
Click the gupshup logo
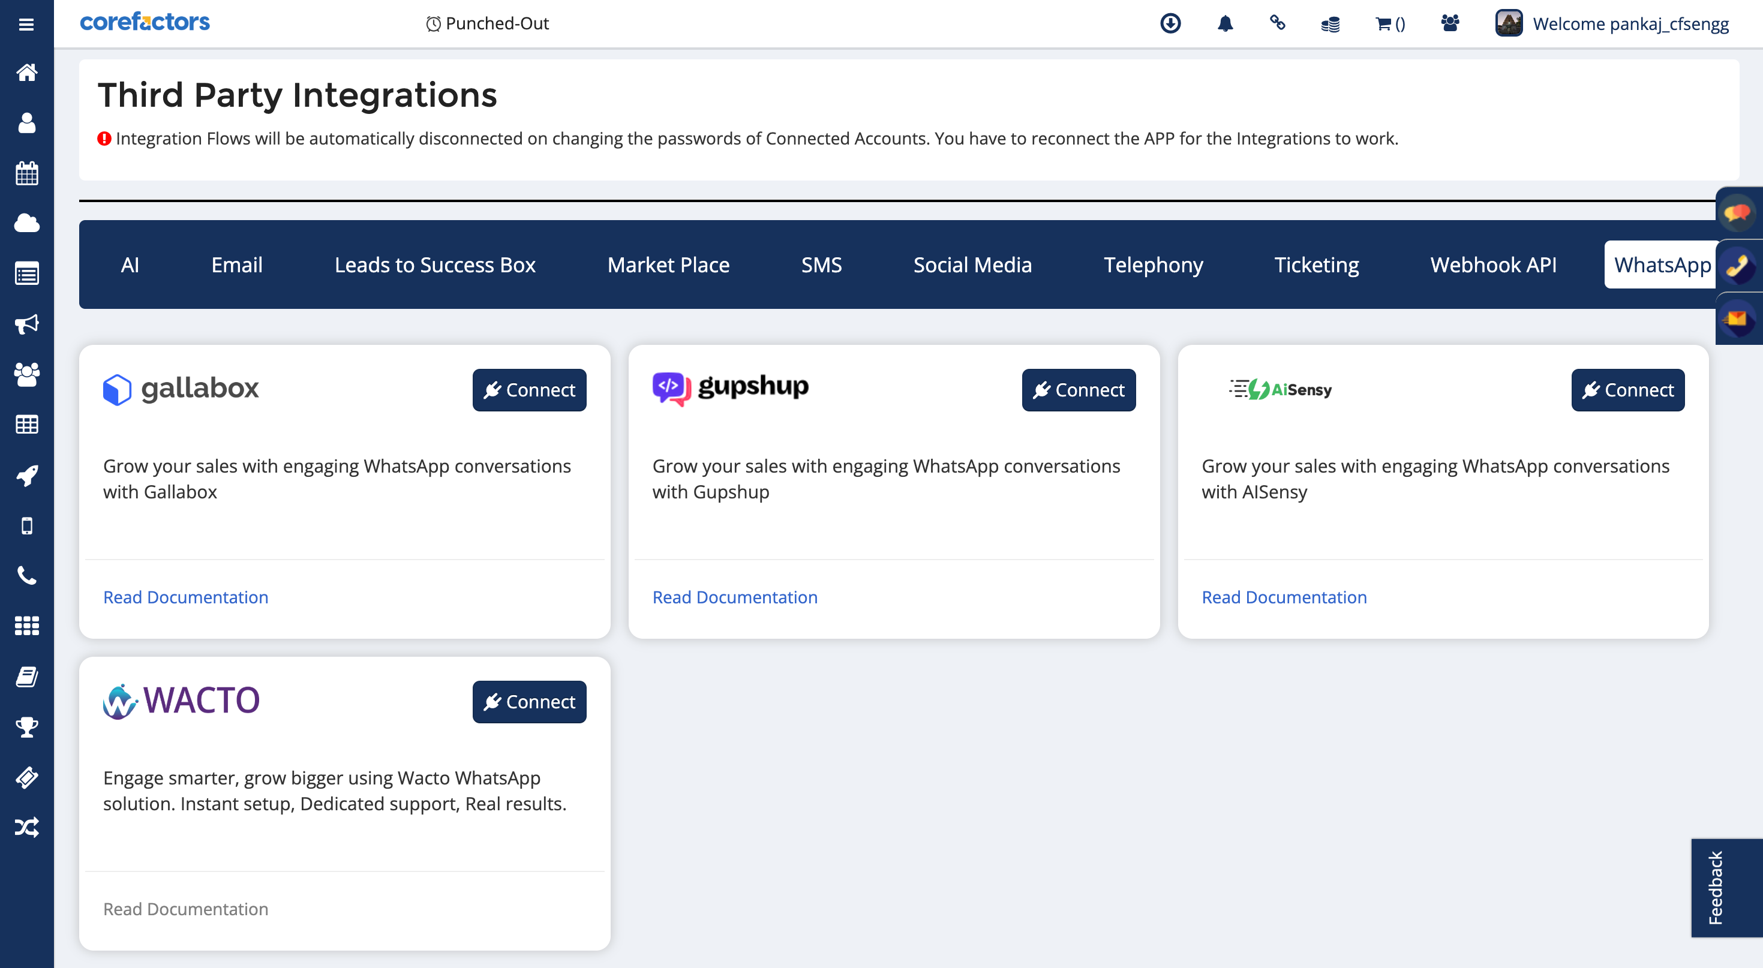(x=730, y=388)
